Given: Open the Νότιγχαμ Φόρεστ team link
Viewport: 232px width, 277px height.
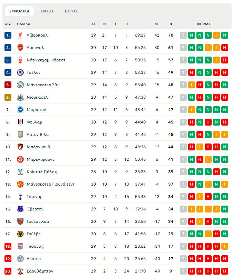Looking at the screenshot, I should click(46, 60).
